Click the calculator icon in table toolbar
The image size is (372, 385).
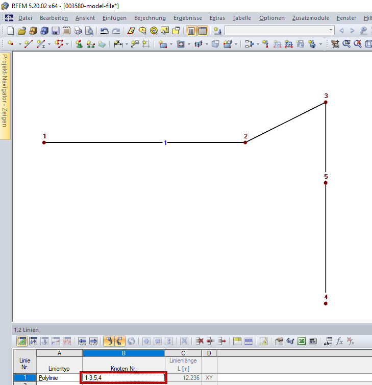pyautogui.click(x=313, y=341)
